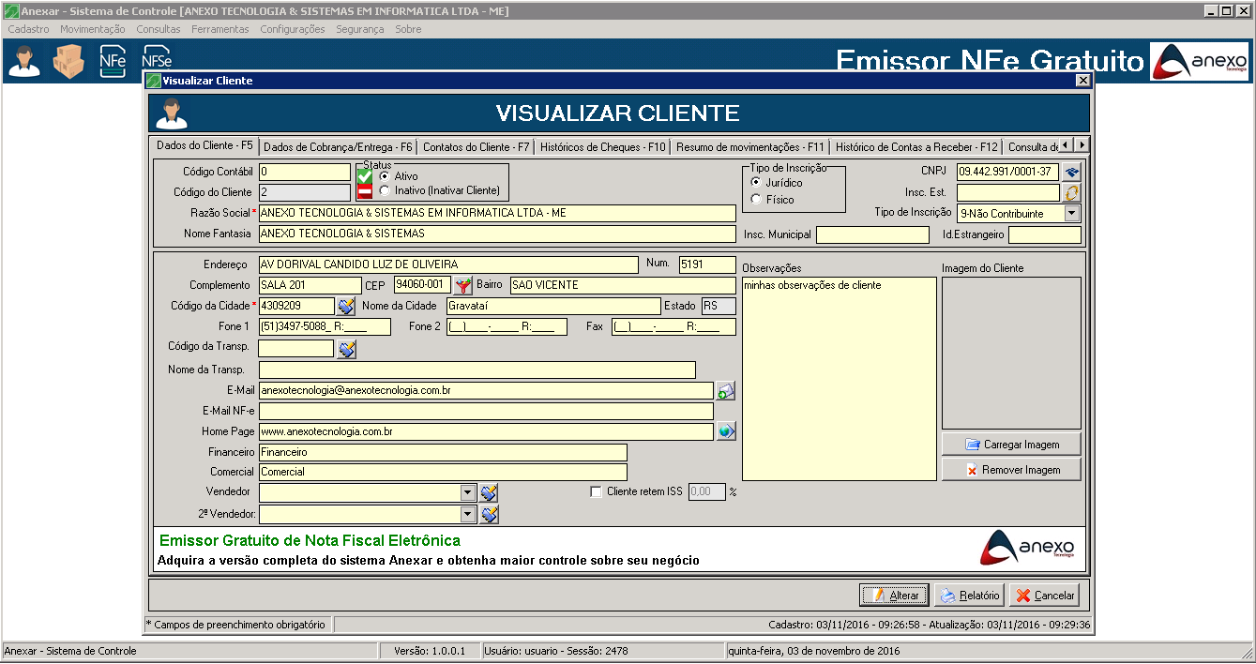Open the products box toolbar icon
This screenshot has width=1256, height=664.
tap(68, 61)
